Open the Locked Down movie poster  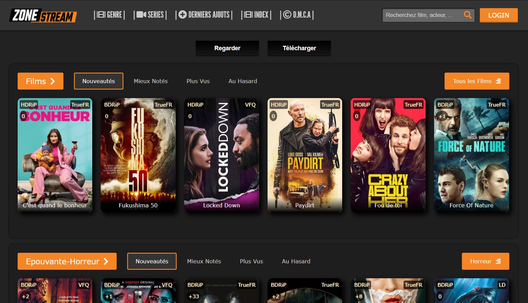pyautogui.click(x=221, y=155)
